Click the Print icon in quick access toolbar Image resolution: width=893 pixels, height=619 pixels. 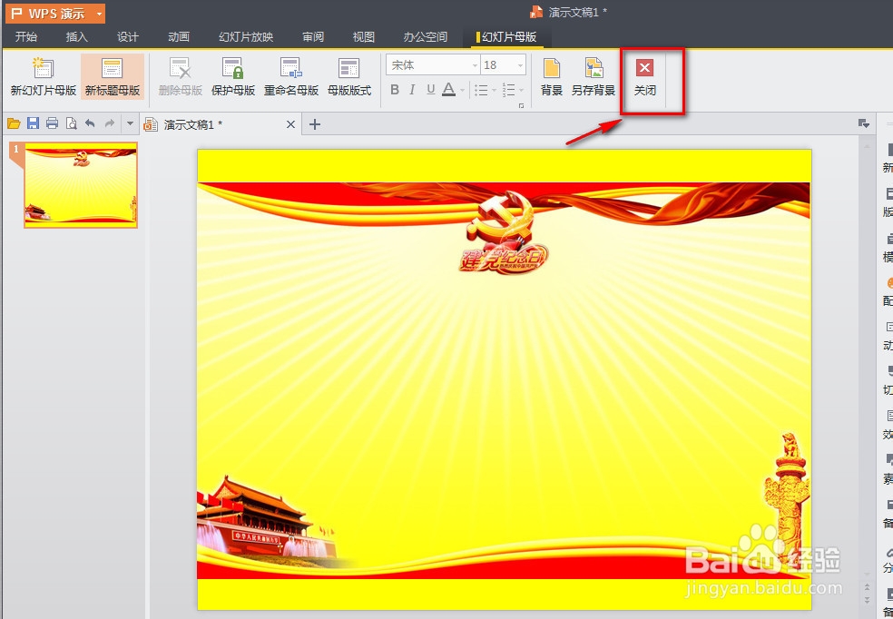tap(53, 123)
